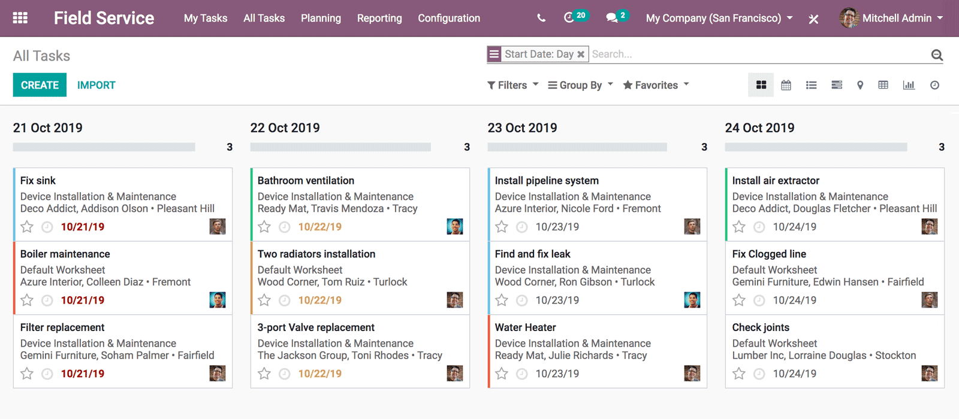Image resolution: width=959 pixels, height=419 pixels.
Task: Expand the Filters dropdown
Action: (x=512, y=85)
